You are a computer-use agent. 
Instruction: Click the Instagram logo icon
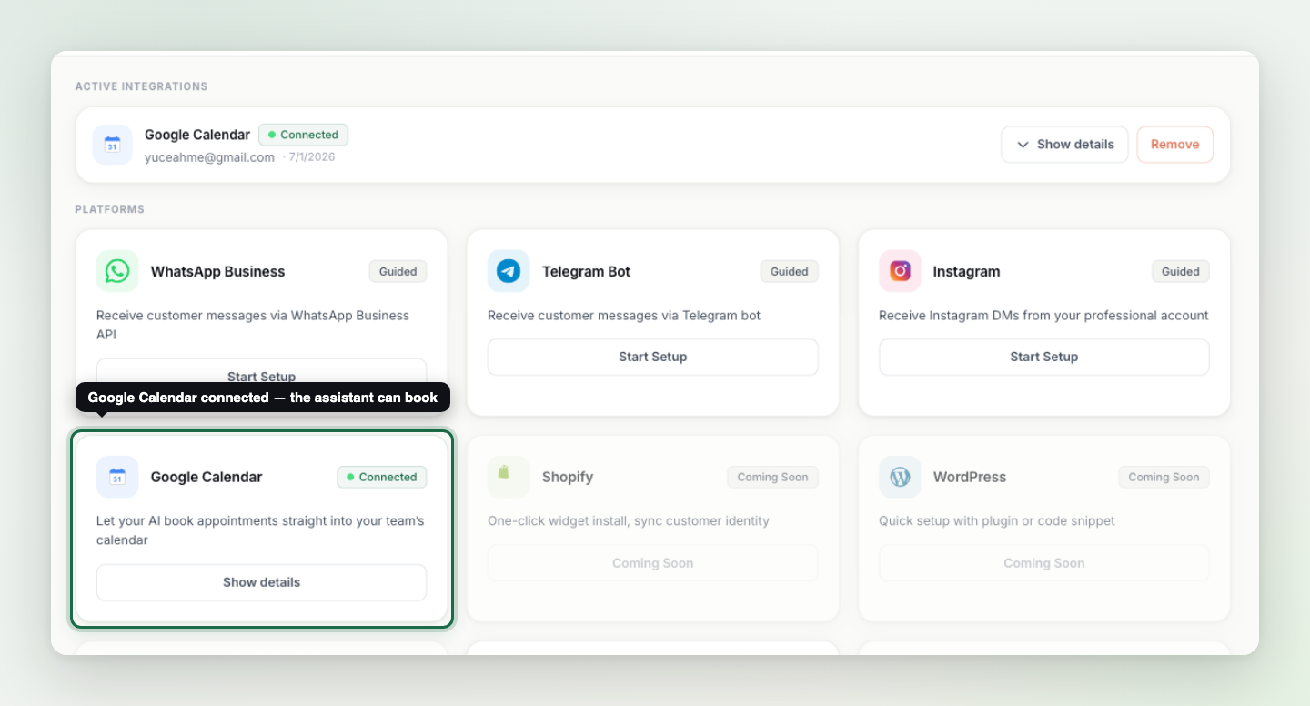pyautogui.click(x=900, y=271)
